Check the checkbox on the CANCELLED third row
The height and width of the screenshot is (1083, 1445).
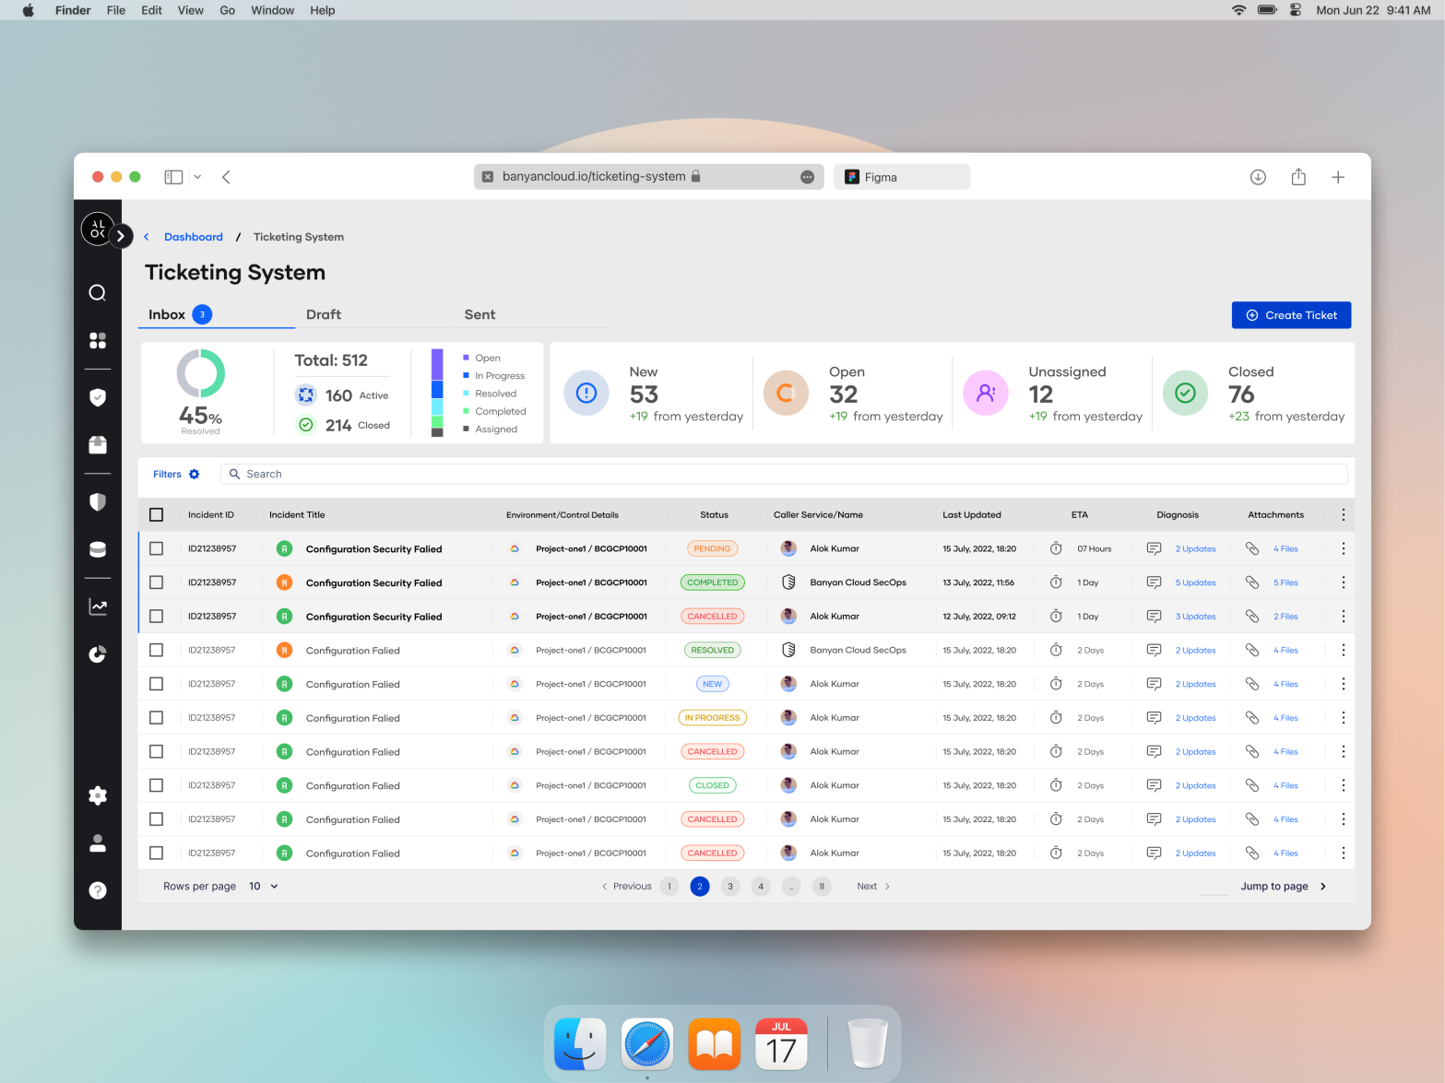(x=156, y=616)
